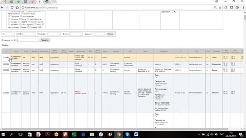The width and height of the screenshot is (246, 138).
Task: Launch Microsoft Store from the taskbar
Action: 30,134
